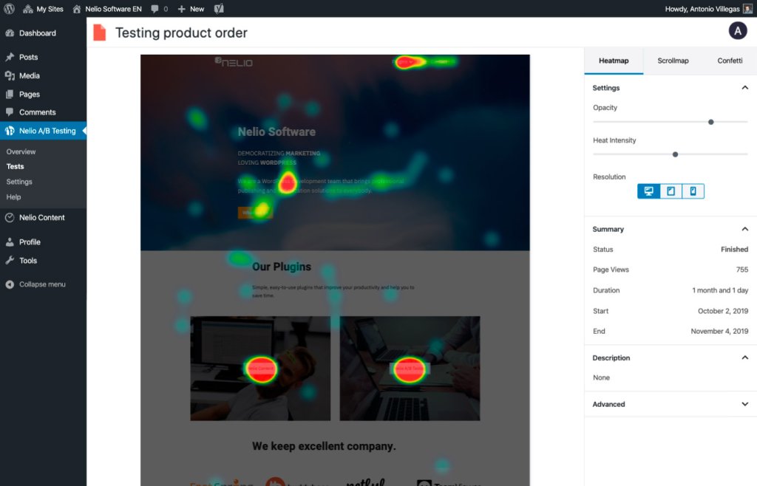The height and width of the screenshot is (486, 757).
Task: Select mobile phone resolution view
Action: point(693,191)
